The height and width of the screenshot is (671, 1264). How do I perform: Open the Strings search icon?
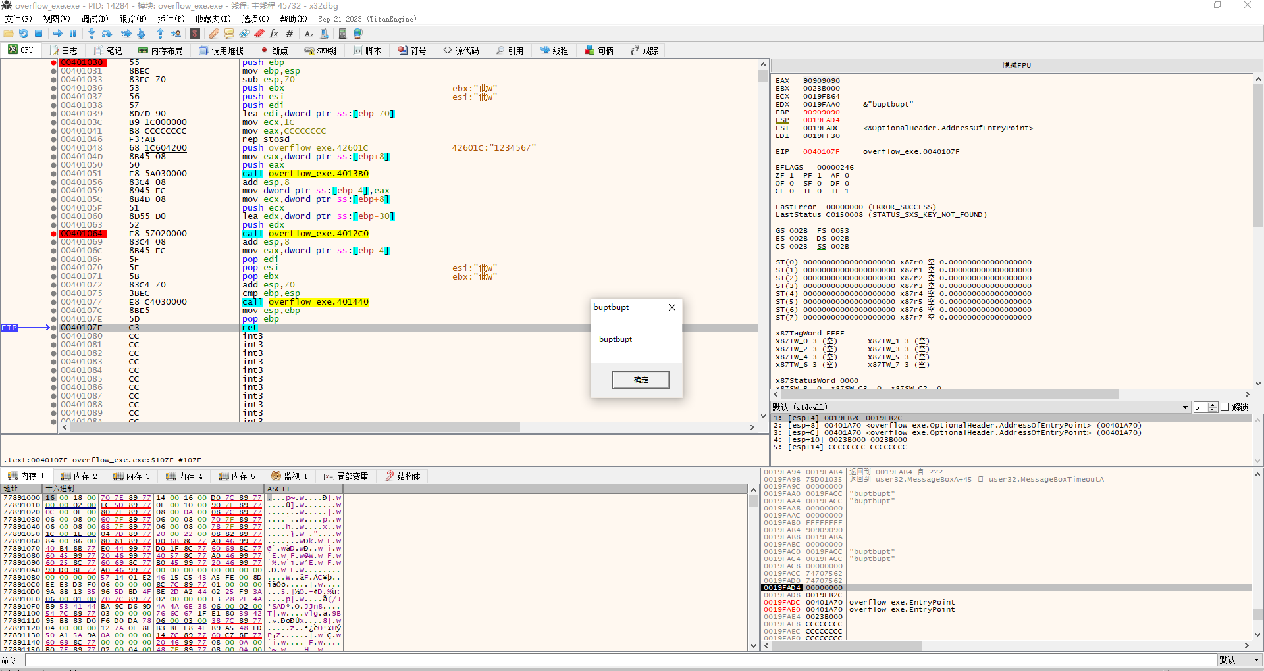coord(309,34)
